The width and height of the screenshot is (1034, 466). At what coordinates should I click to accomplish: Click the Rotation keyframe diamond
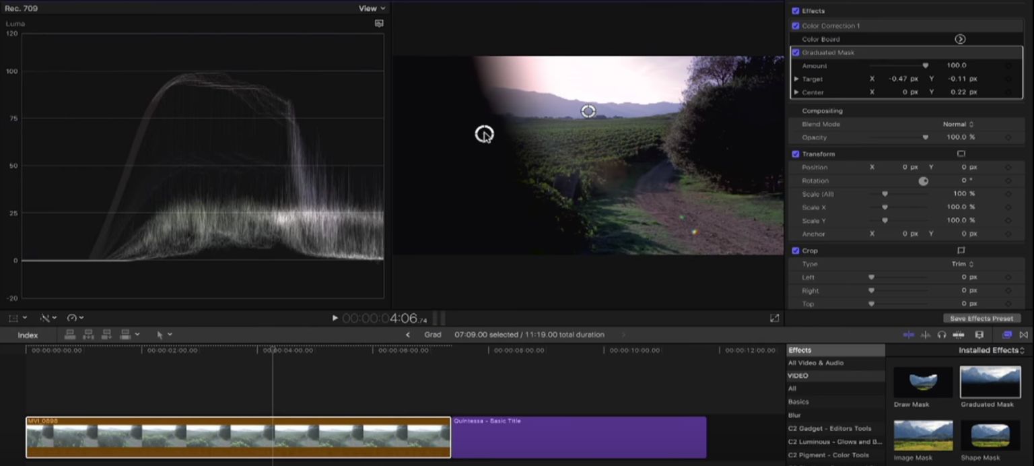tap(1008, 180)
